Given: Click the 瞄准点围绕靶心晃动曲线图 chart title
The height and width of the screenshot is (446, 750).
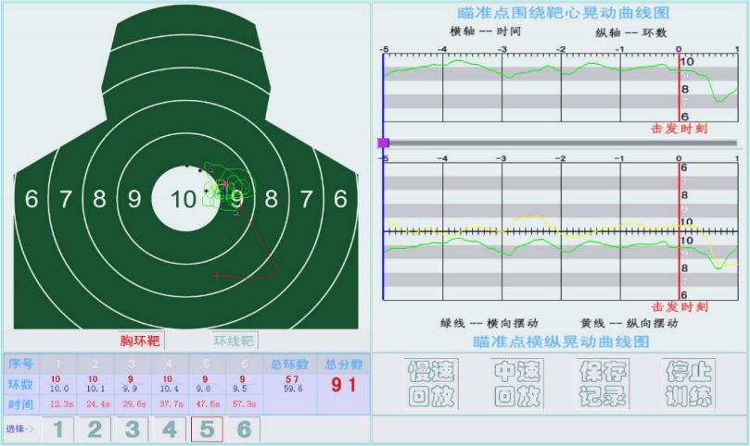Looking at the screenshot, I should 563,13.
